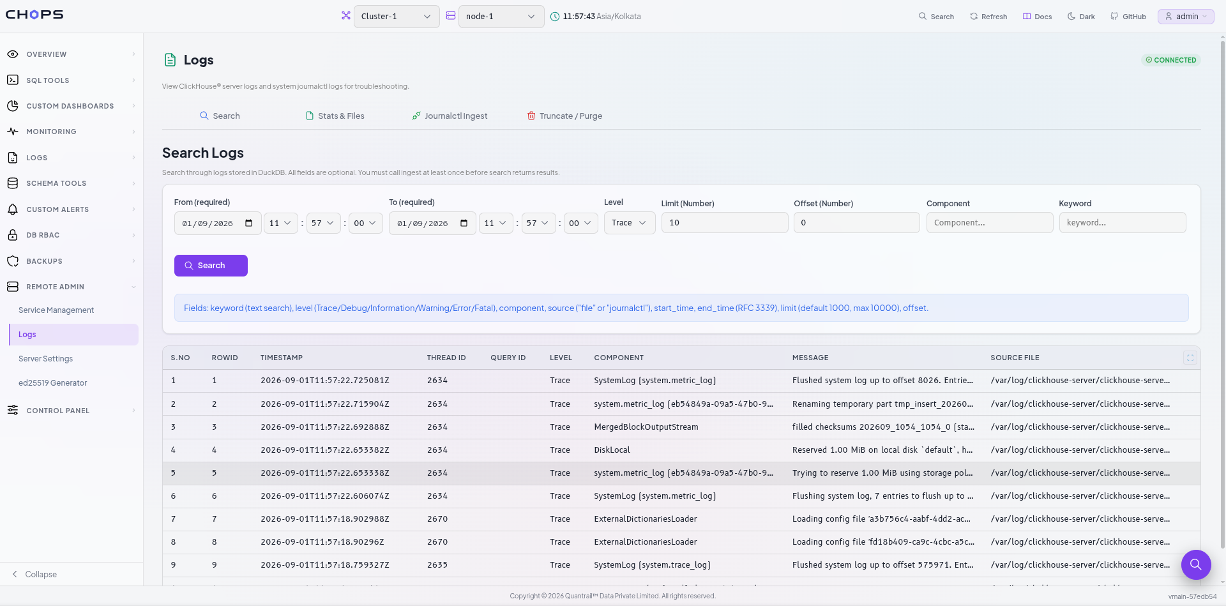Refresh the page via header Refresh
1226x606 pixels.
tap(988, 17)
